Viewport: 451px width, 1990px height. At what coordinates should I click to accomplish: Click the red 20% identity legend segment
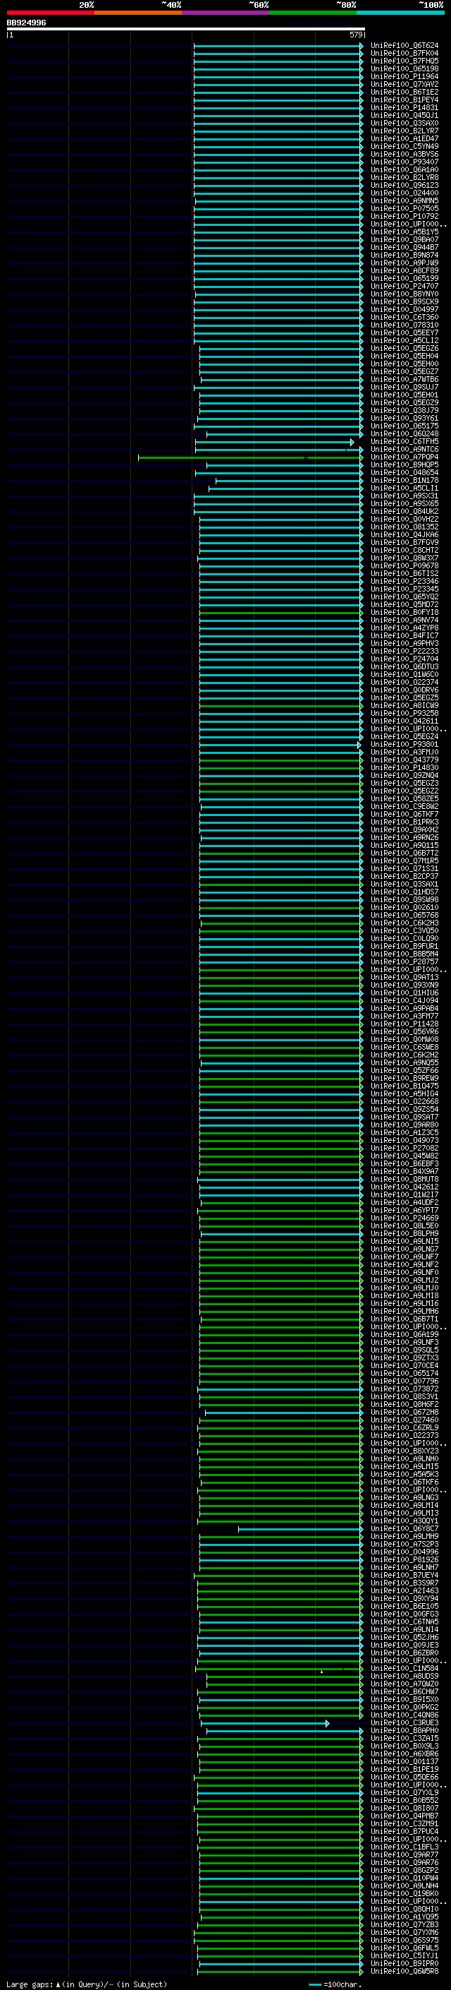50,13
